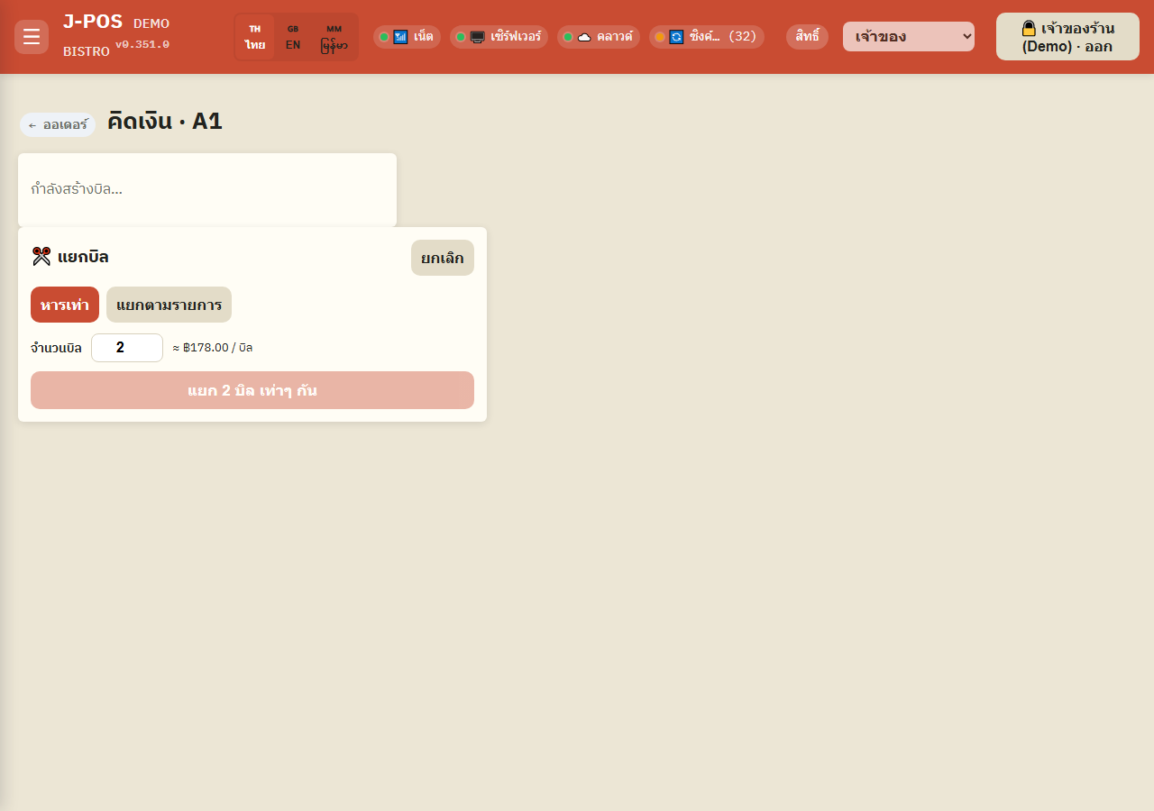Viewport: 1154px width, 811px height.
Task: Click the คิดเงิน · A1 page heading
Action: tap(165, 121)
